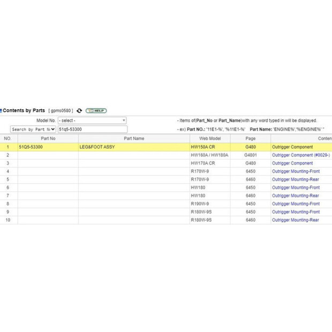
Task: Open the green HELP button
Action: click(x=96, y=110)
